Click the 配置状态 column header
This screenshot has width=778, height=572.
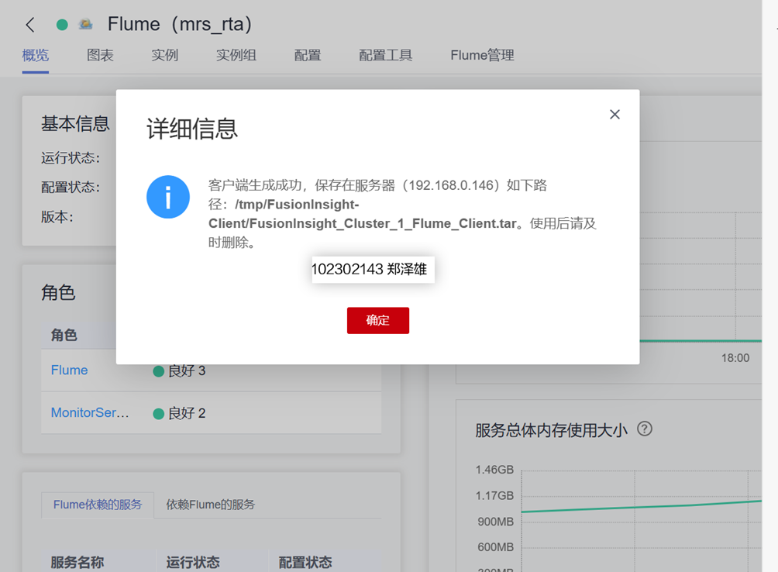305,563
